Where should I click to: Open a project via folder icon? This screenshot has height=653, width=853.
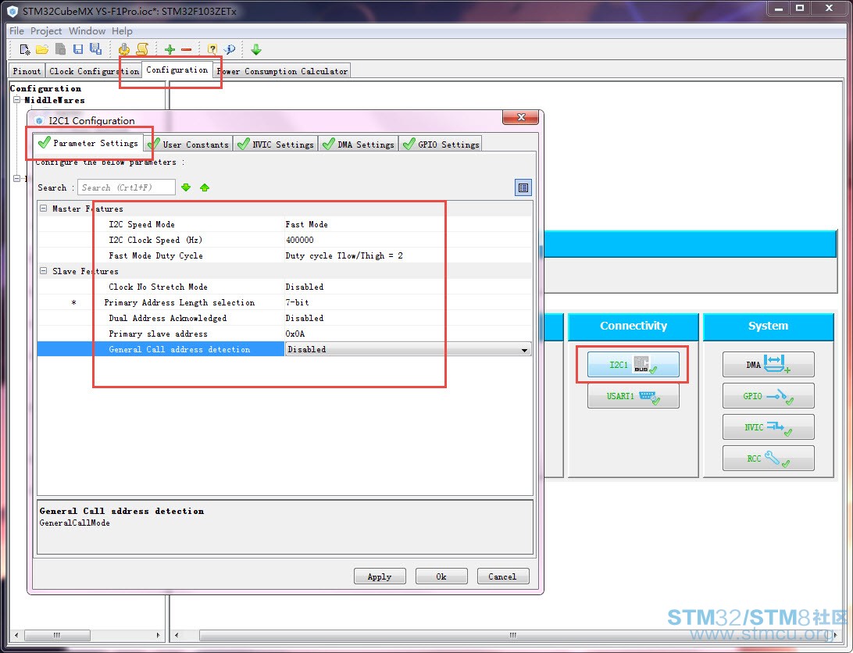coord(42,49)
